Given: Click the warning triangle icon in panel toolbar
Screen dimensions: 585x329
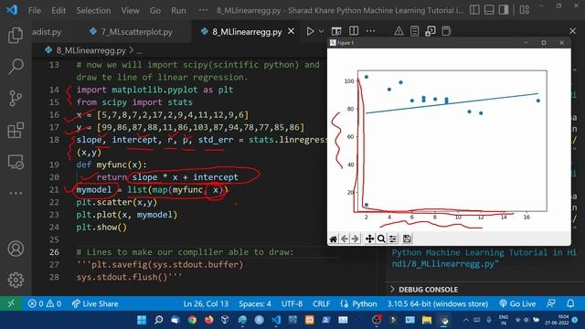Looking at the screenshot, I should click(399, 31).
